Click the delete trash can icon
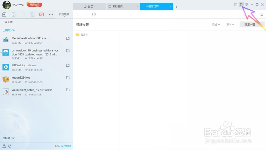Viewport: 266px width, 150px height. point(32,14)
